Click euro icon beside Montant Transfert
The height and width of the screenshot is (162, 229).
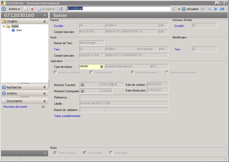point(82,85)
